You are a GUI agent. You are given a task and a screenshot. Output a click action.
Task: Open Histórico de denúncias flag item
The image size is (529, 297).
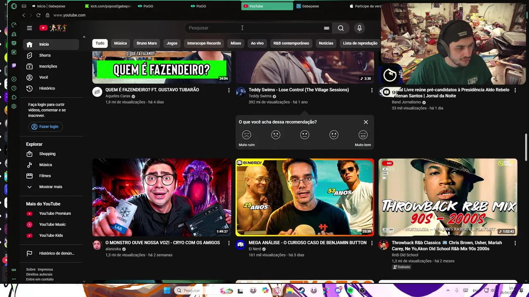(x=51, y=253)
